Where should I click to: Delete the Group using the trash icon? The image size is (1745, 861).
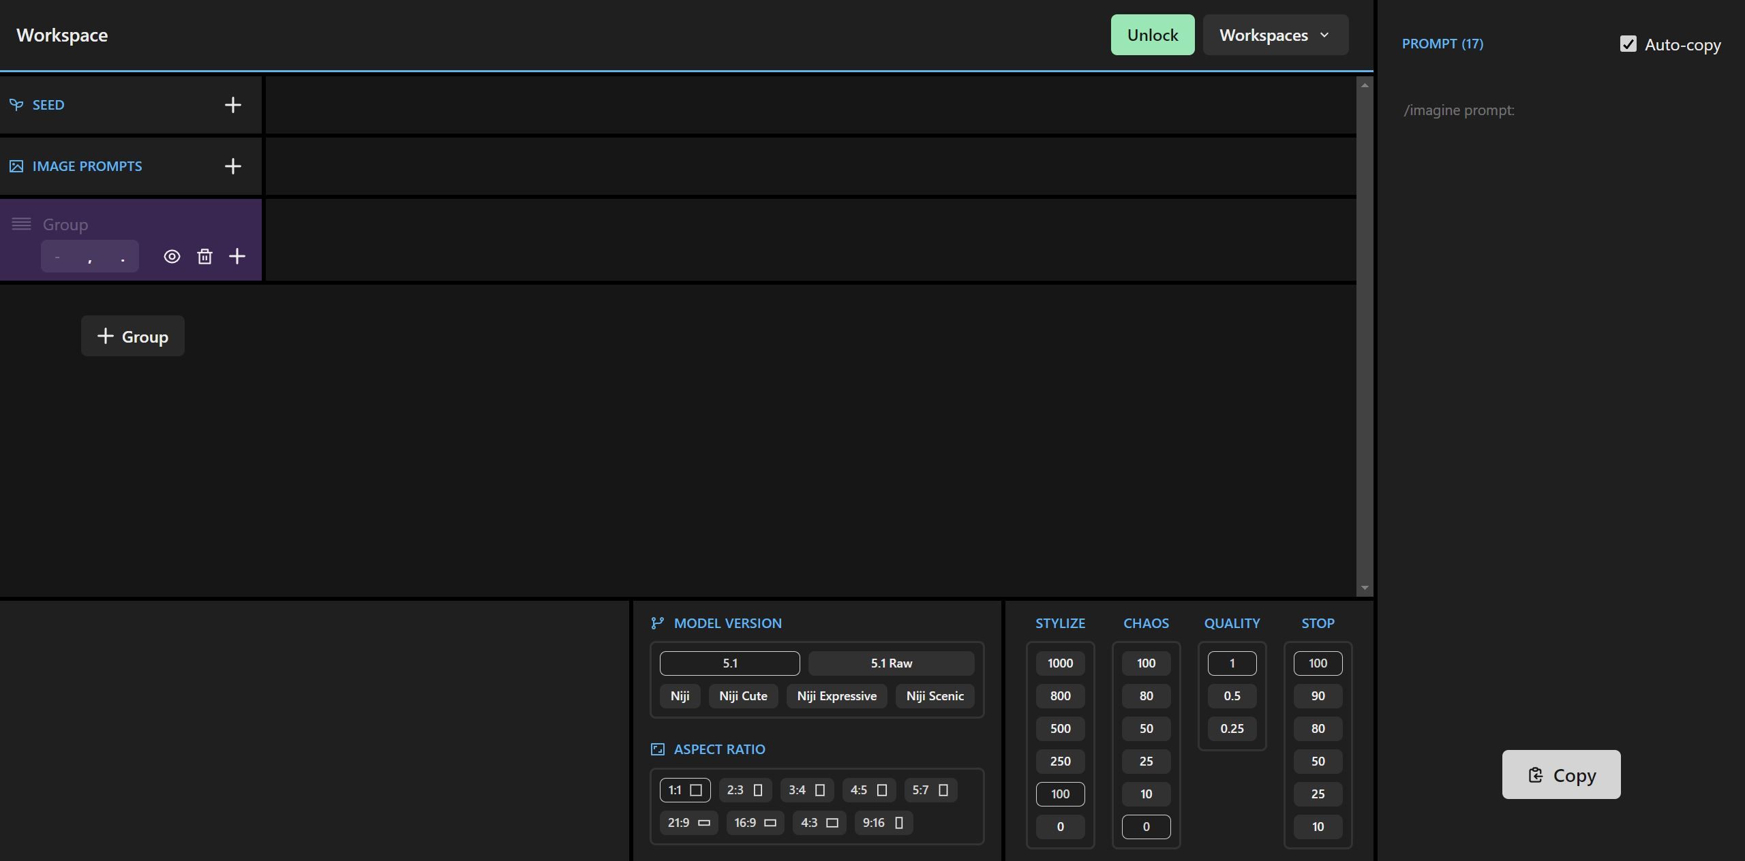pos(204,256)
